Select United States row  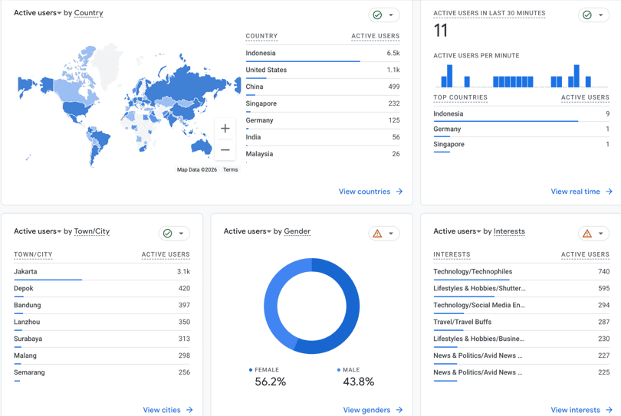322,70
